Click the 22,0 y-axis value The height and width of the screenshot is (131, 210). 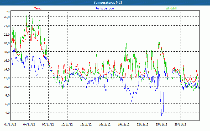coord(7,35)
